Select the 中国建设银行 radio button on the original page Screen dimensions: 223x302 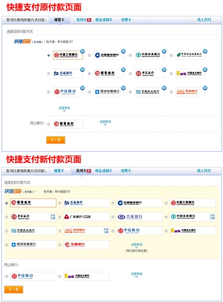90,55
